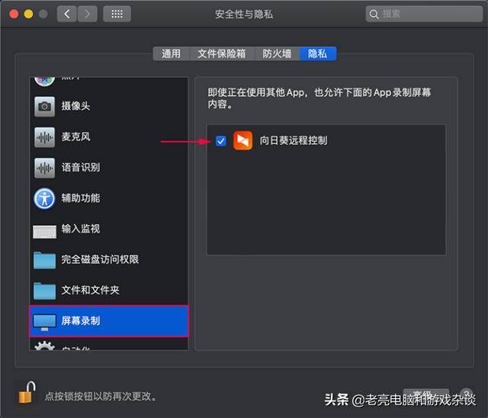Select 语音识别 in the privacy list
The image size is (488, 418).
pyautogui.click(x=81, y=168)
